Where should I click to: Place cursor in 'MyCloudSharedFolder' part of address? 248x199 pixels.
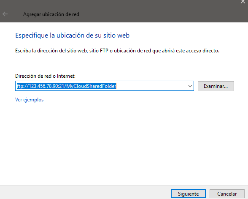coord(91,86)
